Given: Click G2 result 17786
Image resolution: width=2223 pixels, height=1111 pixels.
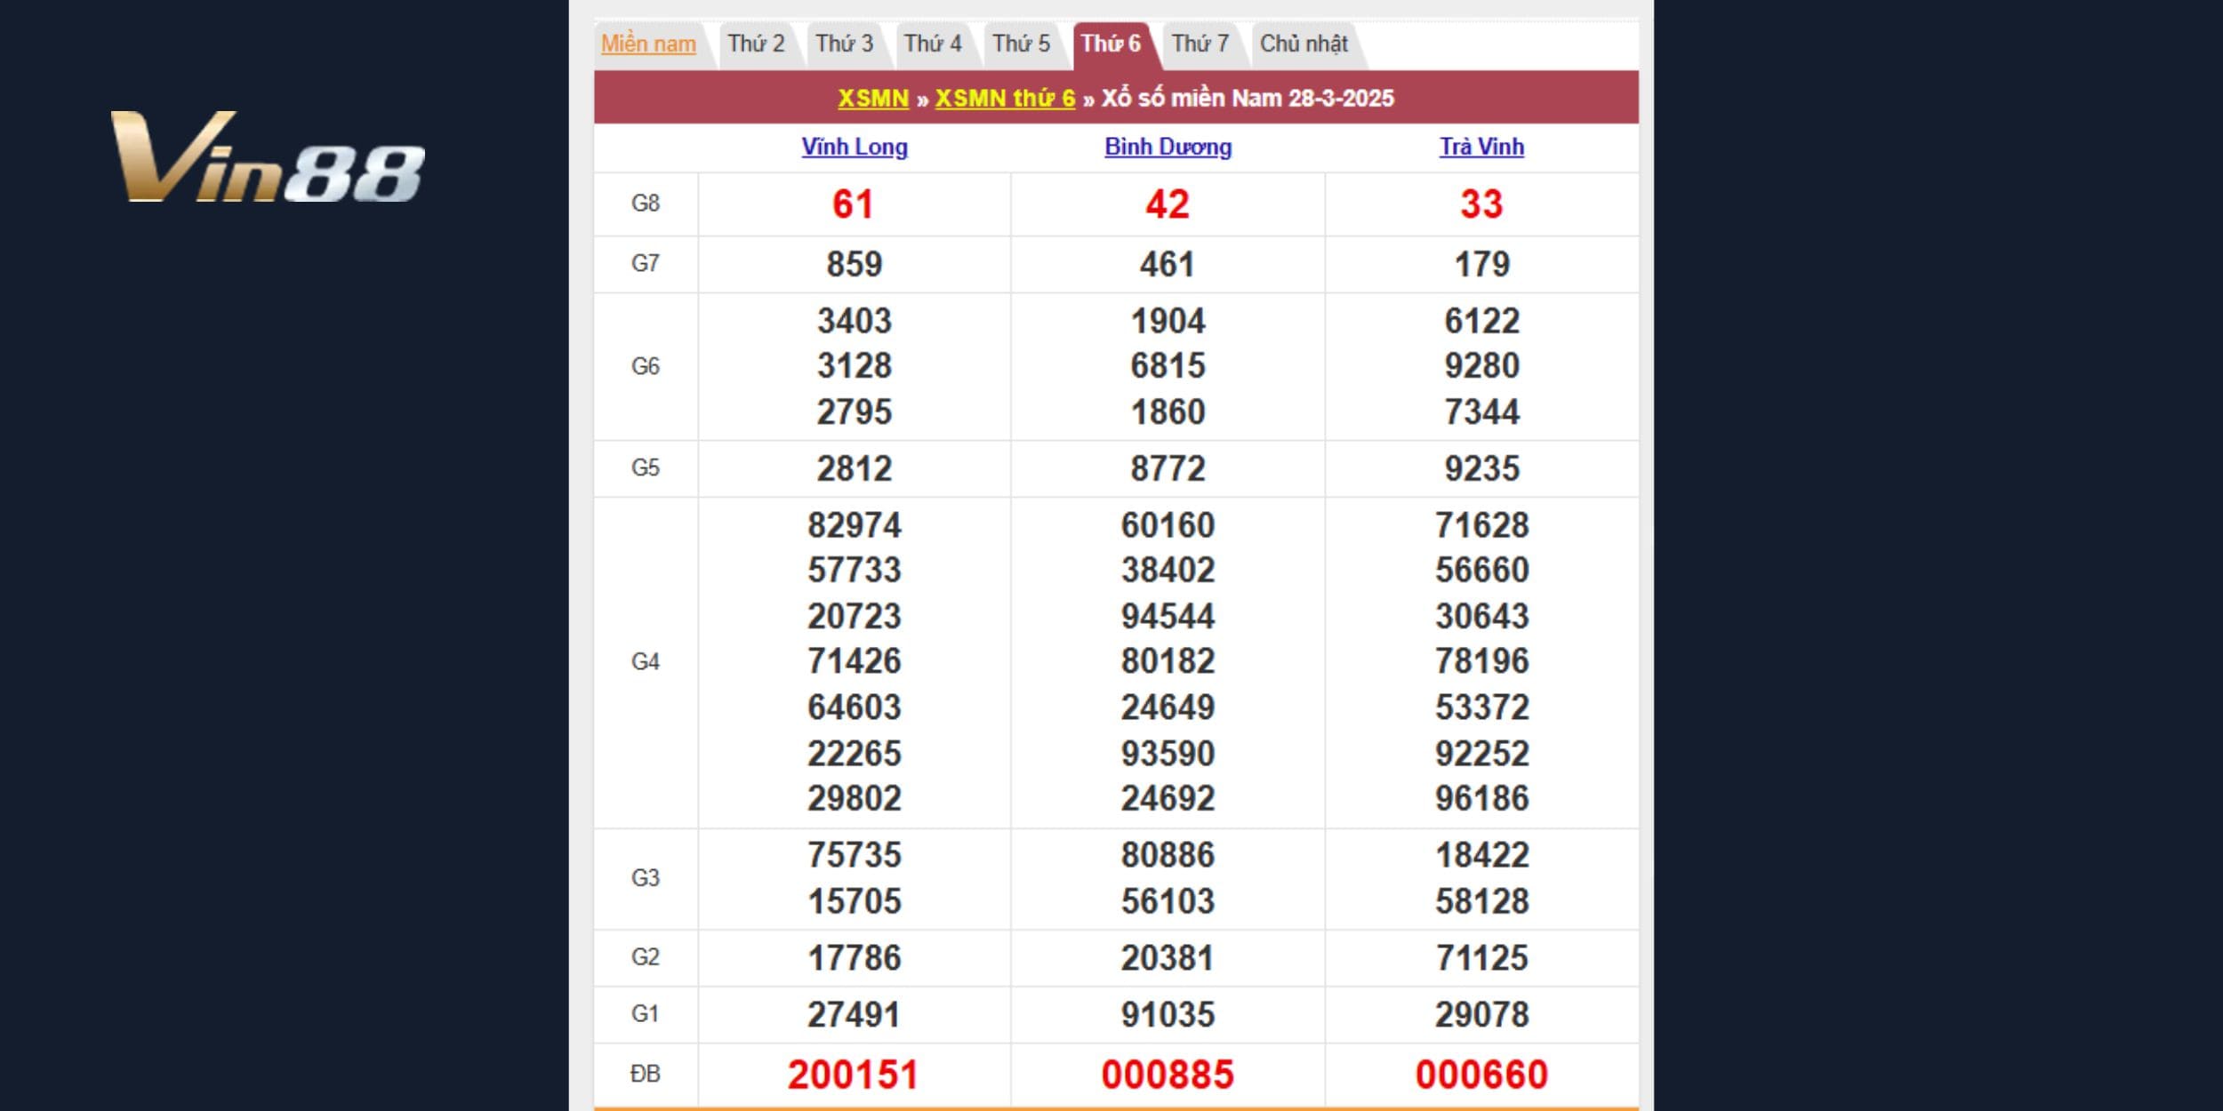Looking at the screenshot, I should 855,957.
